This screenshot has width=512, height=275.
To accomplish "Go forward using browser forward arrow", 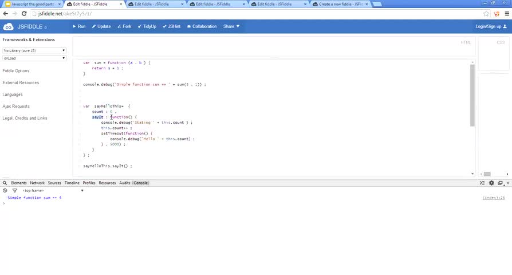I will pyautogui.click(x=15, y=14).
